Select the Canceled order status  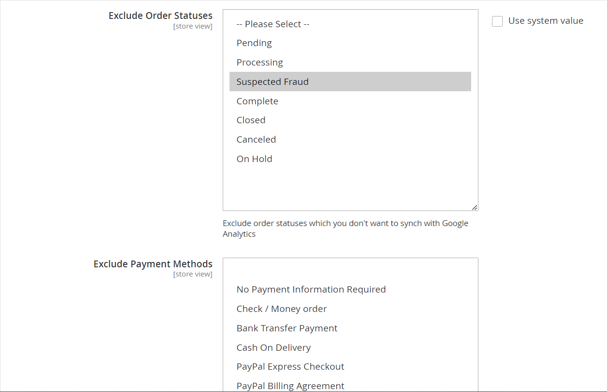tap(256, 140)
